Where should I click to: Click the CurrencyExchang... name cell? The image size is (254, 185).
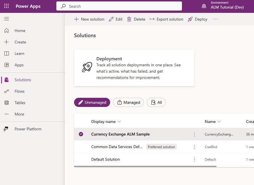(219, 134)
